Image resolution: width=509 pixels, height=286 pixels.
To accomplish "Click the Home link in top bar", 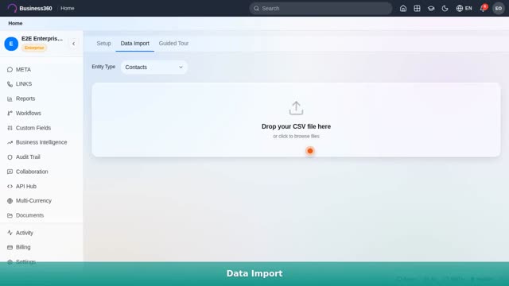I will click(67, 8).
